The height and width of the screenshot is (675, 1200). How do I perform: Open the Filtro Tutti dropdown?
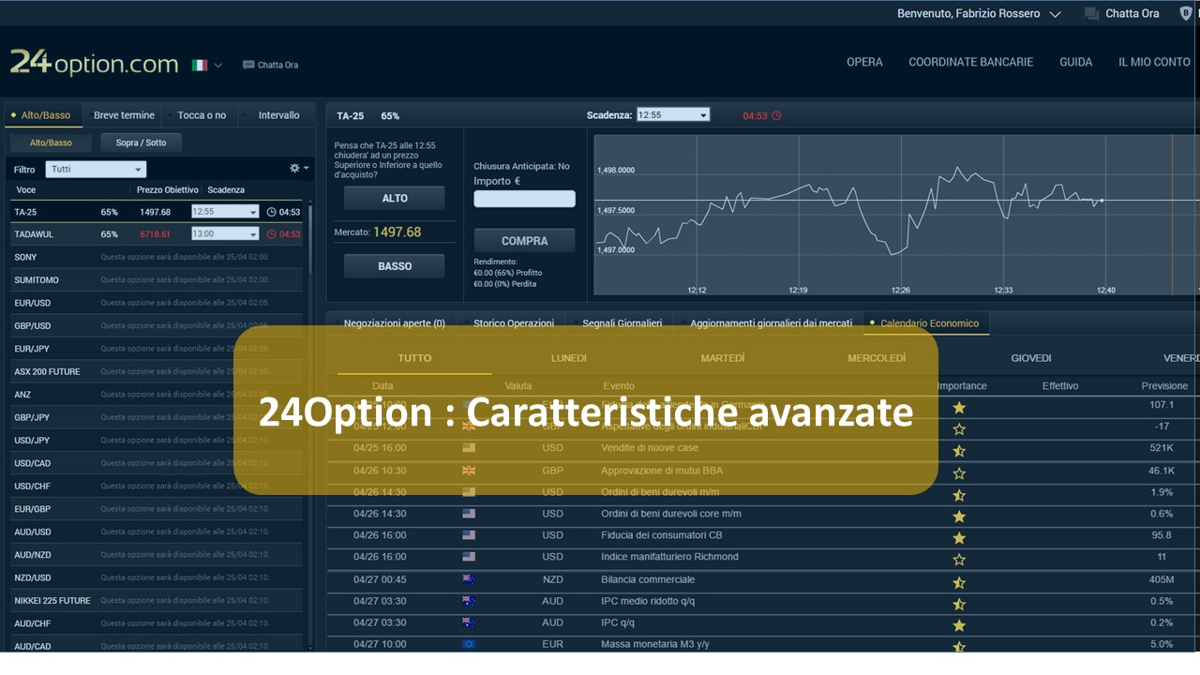96,170
